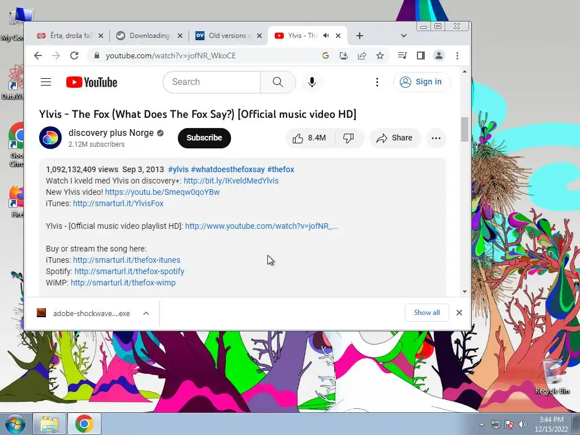Open smarturl.it/thefox-spotify link
Screen dimensions: 580x435
129,271
